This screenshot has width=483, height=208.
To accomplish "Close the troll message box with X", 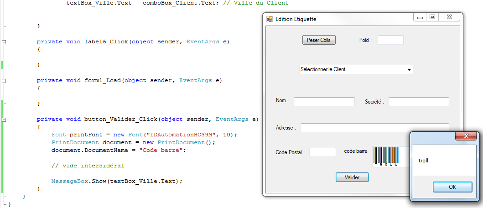I will tap(466, 136).
